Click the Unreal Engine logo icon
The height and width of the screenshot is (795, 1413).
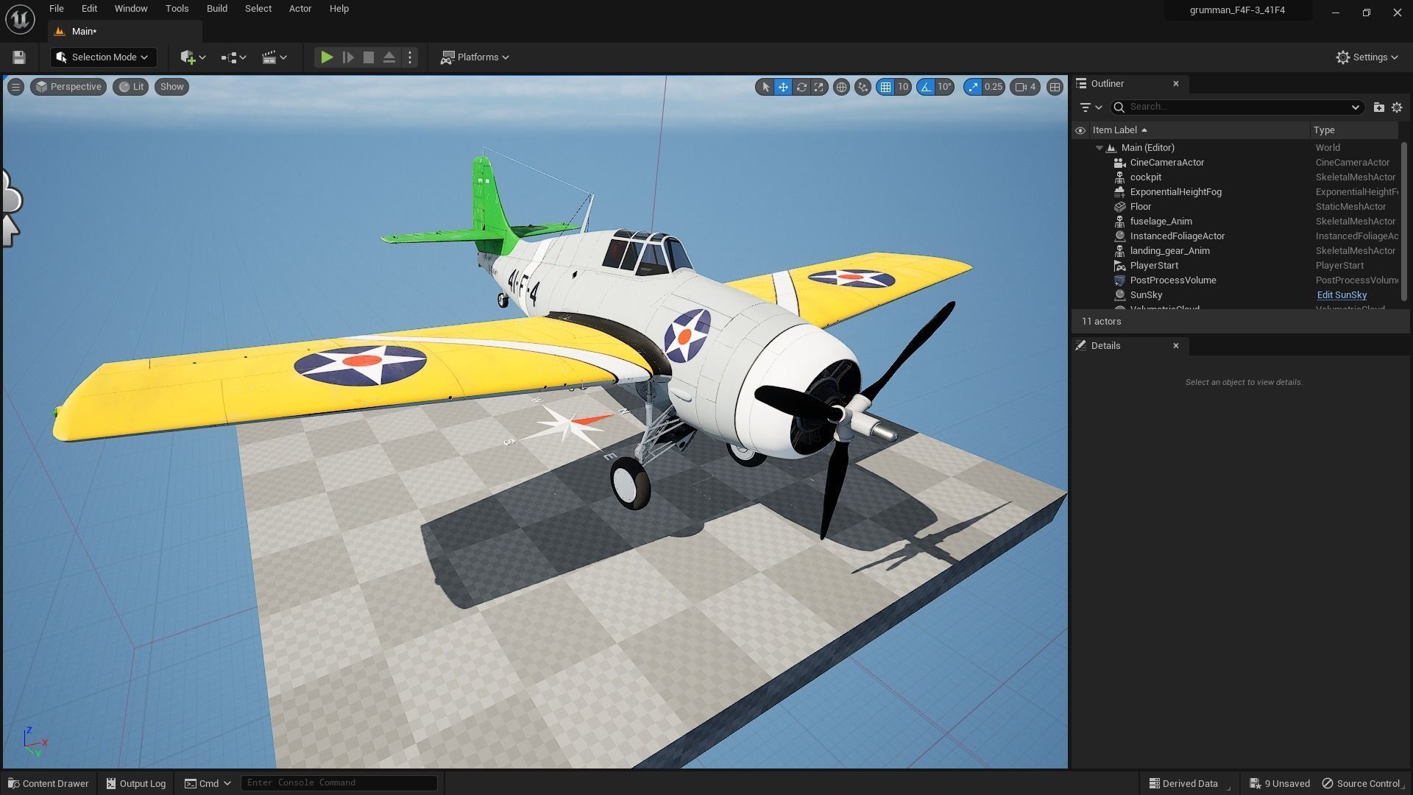(20, 19)
